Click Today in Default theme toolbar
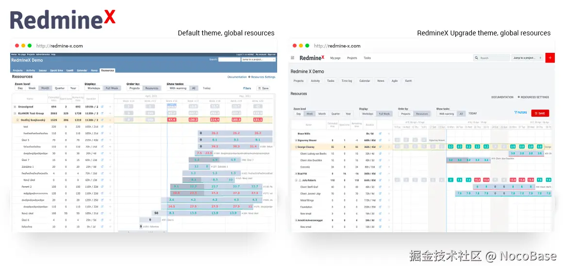The image size is (565, 271). [x=207, y=88]
